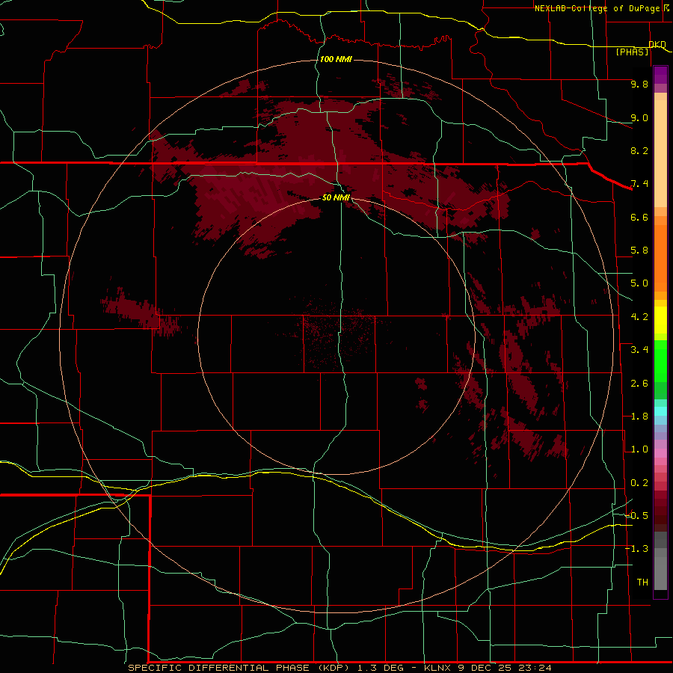Click the 5.0 scale value
This screenshot has height=673, width=673.
[639, 283]
